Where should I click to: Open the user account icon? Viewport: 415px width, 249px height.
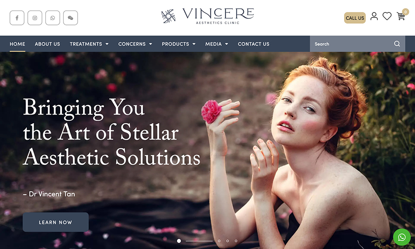click(374, 16)
